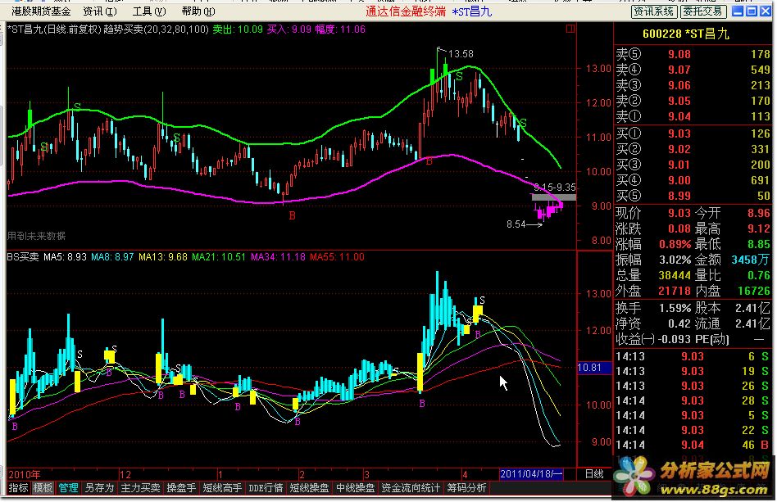Click the BS买卖 sub-chart indicator label

pyautogui.click(x=23, y=257)
